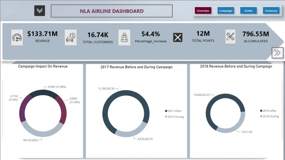Click the 4.71M (21.6%) data label
285x160 pixels.
[14, 98]
